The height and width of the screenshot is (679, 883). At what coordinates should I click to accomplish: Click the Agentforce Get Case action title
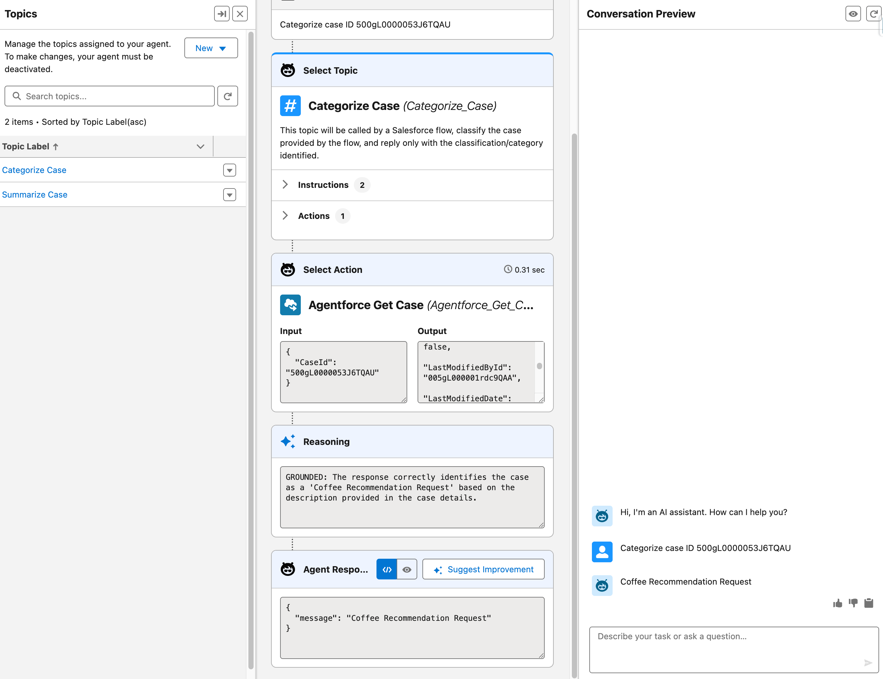pos(421,305)
